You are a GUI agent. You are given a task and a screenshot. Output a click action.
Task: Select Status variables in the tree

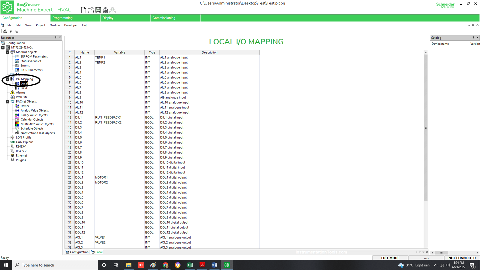[31, 61]
